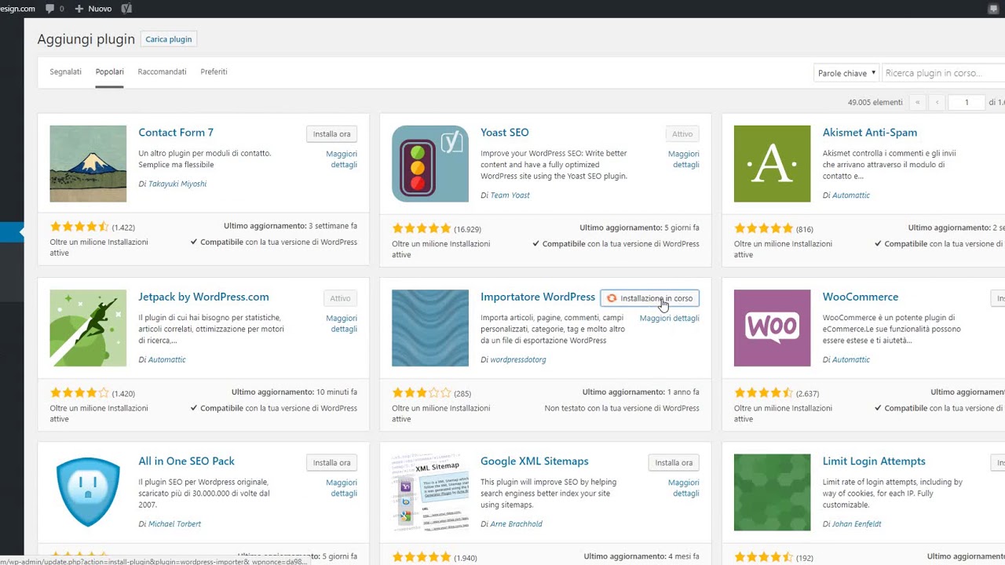Click the WooCommerce plugin logo

(773, 328)
